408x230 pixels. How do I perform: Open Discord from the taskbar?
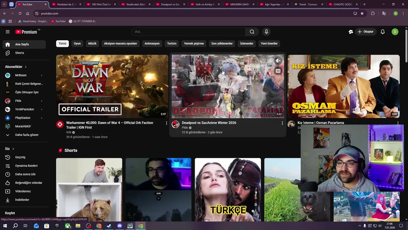[120, 226]
